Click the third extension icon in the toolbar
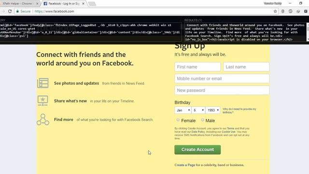Viewport: 309px width, 174px height. [x=298, y=11]
